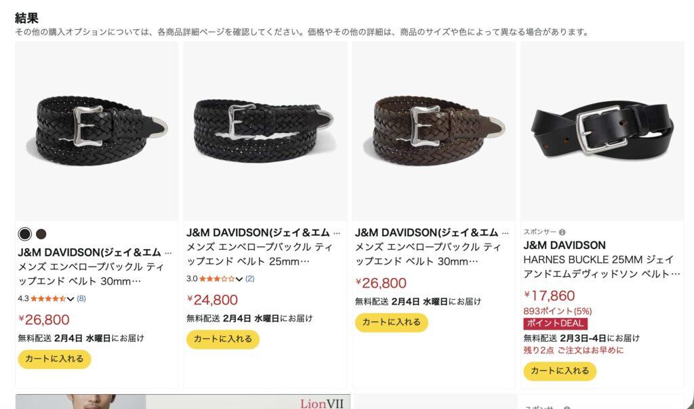Click the sponsor info icon
The image size is (694, 409).
click(x=562, y=232)
